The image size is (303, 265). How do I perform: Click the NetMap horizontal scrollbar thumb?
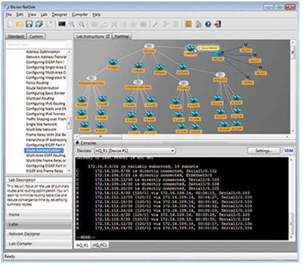[101, 137]
